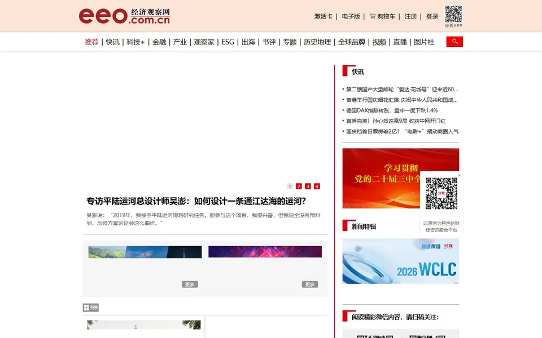Open headline about 平陆运河总设计师吴澎
The height and width of the screenshot is (338, 542).
196,201
